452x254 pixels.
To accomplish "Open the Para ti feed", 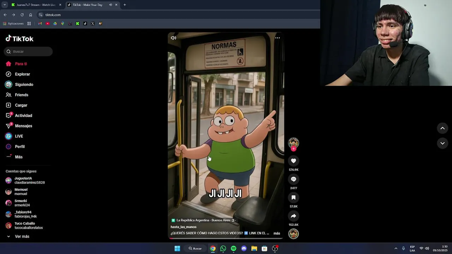I will (16, 64).
